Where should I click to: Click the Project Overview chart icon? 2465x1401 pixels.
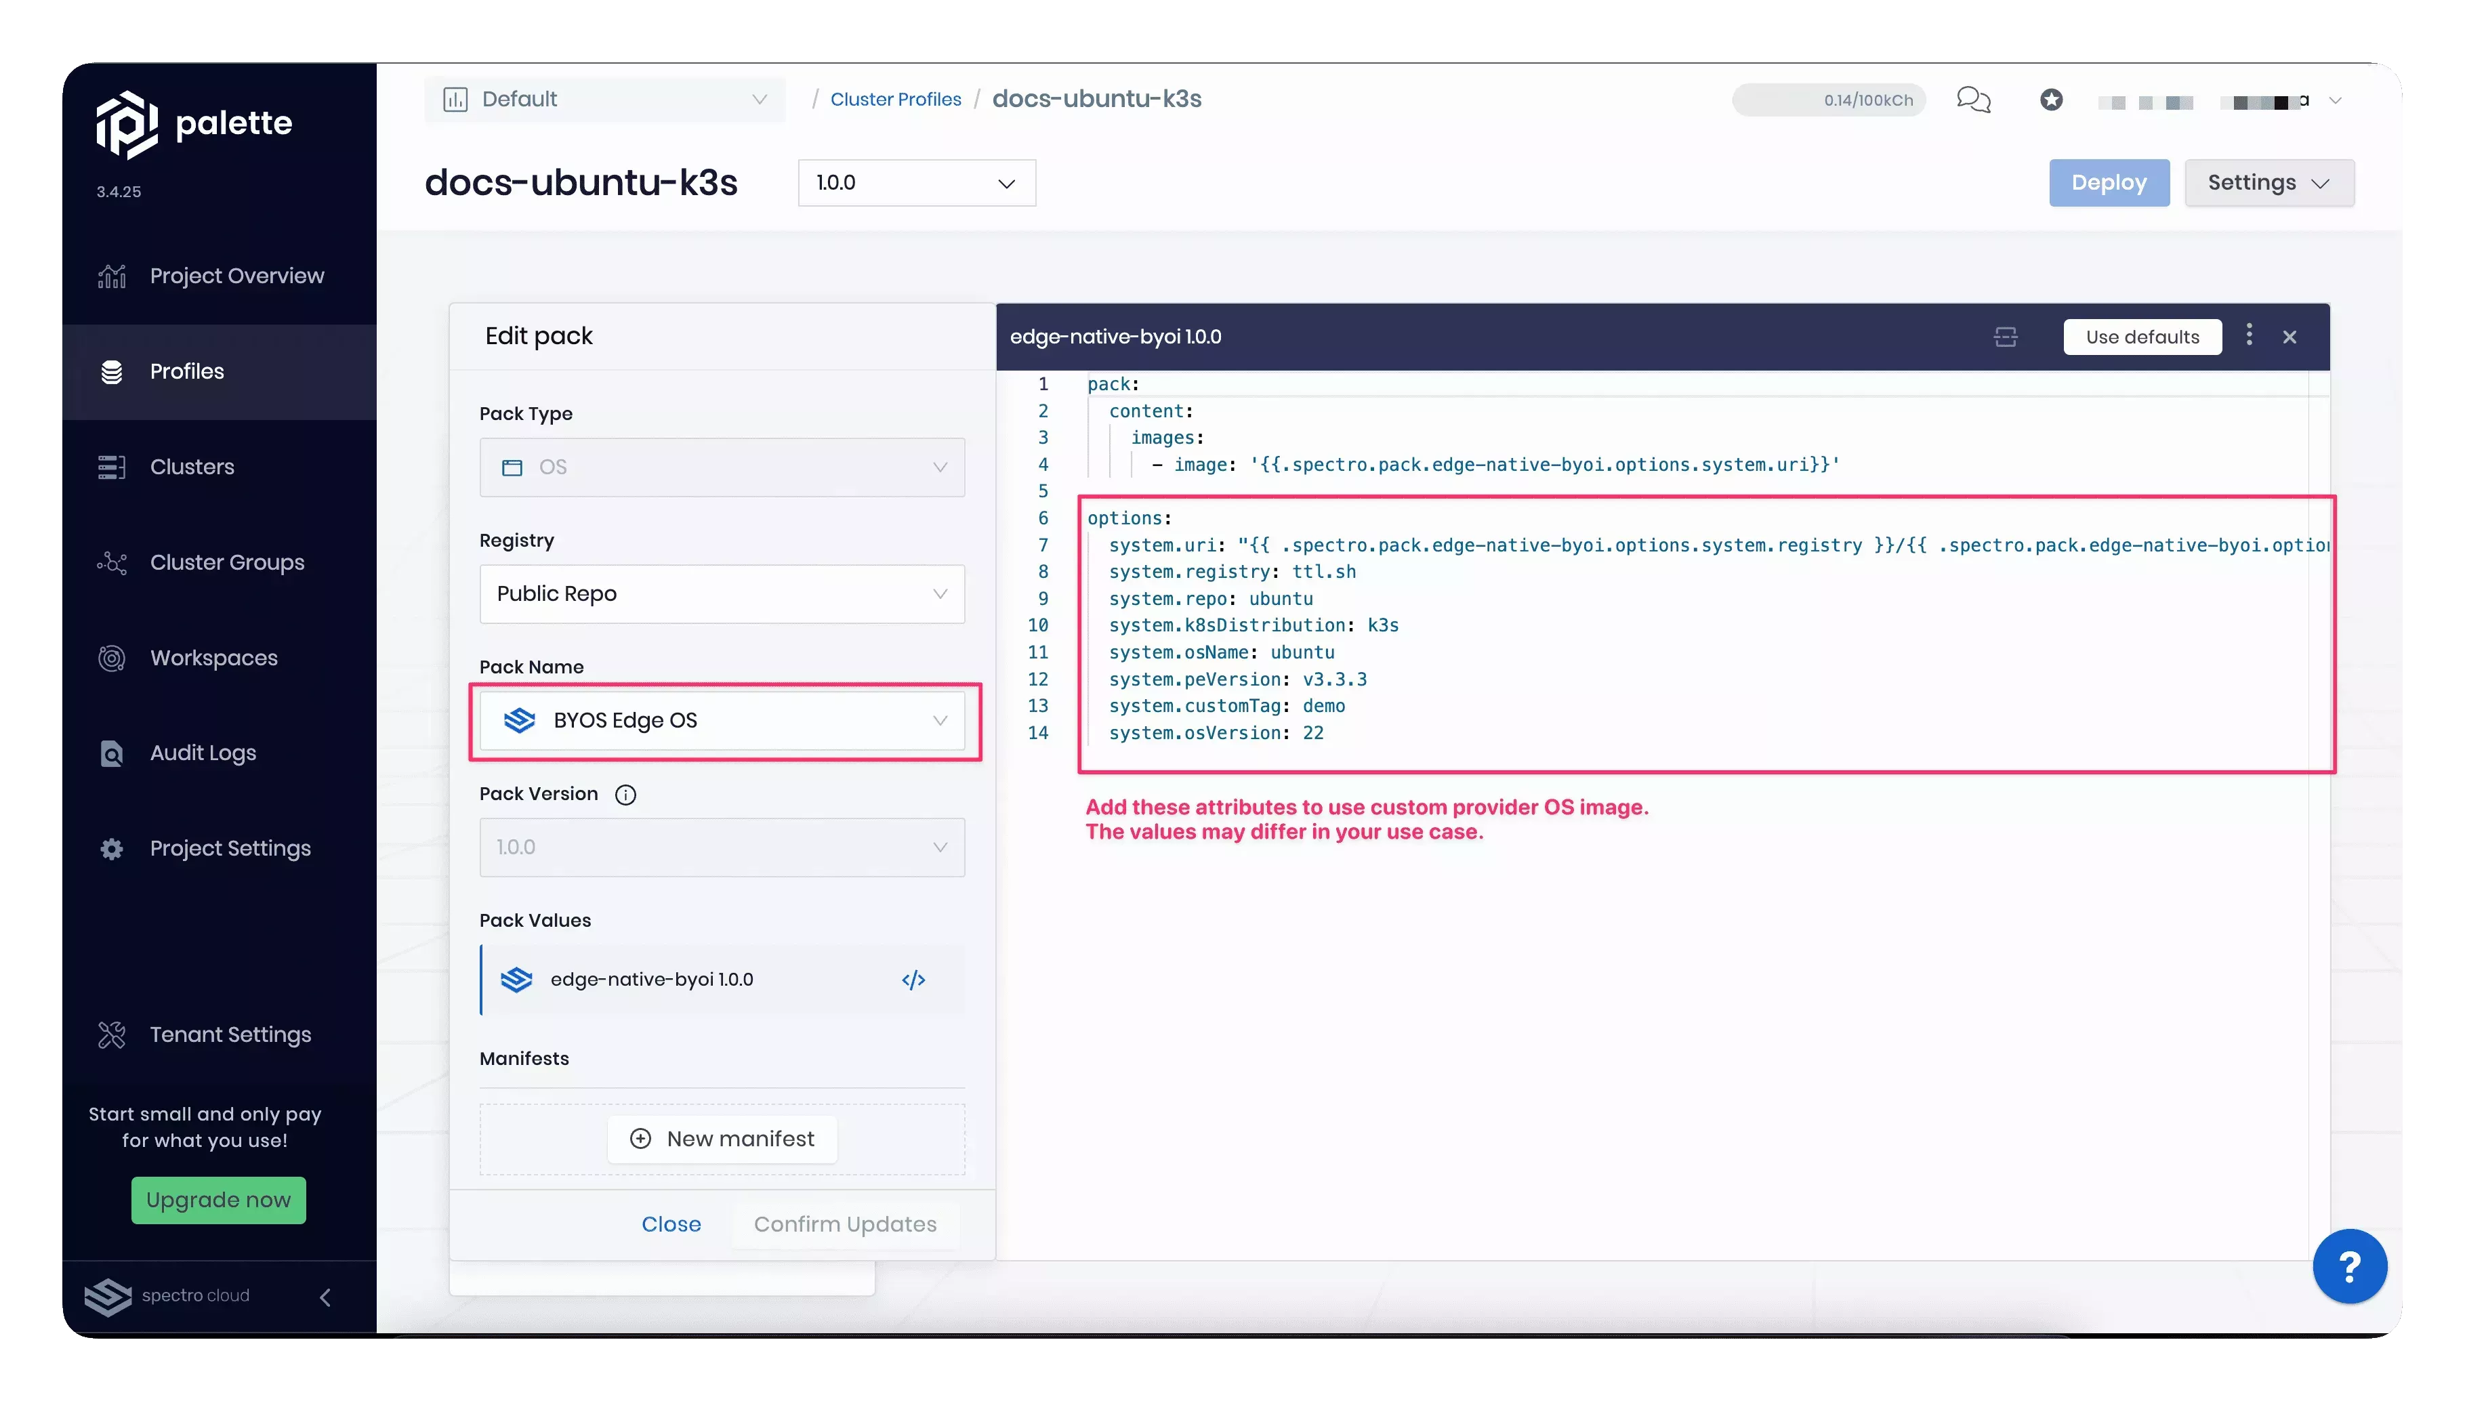112,276
